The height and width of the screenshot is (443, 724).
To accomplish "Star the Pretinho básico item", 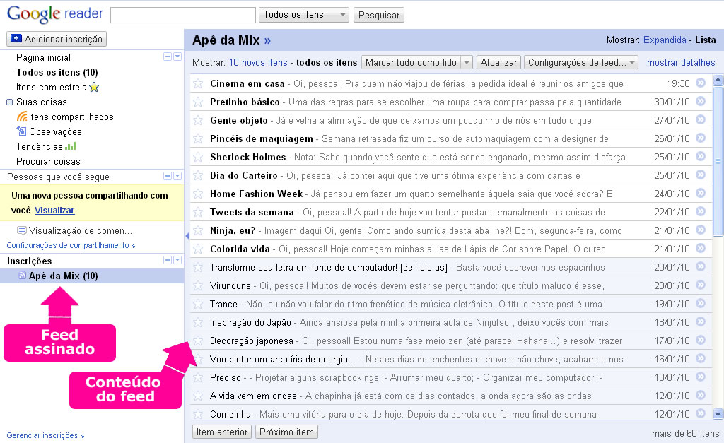I will coord(198,102).
